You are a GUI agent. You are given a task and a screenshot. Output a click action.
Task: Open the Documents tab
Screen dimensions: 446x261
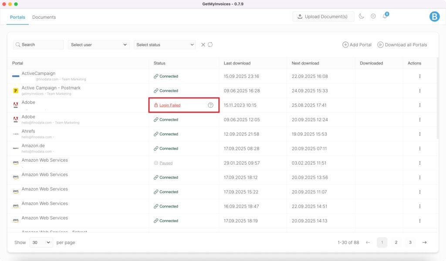[x=44, y=17]
